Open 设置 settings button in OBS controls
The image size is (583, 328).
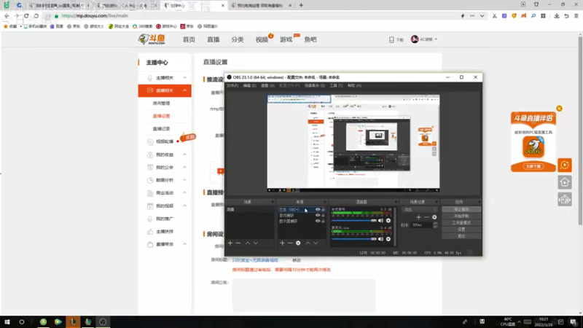pos(461,230)
